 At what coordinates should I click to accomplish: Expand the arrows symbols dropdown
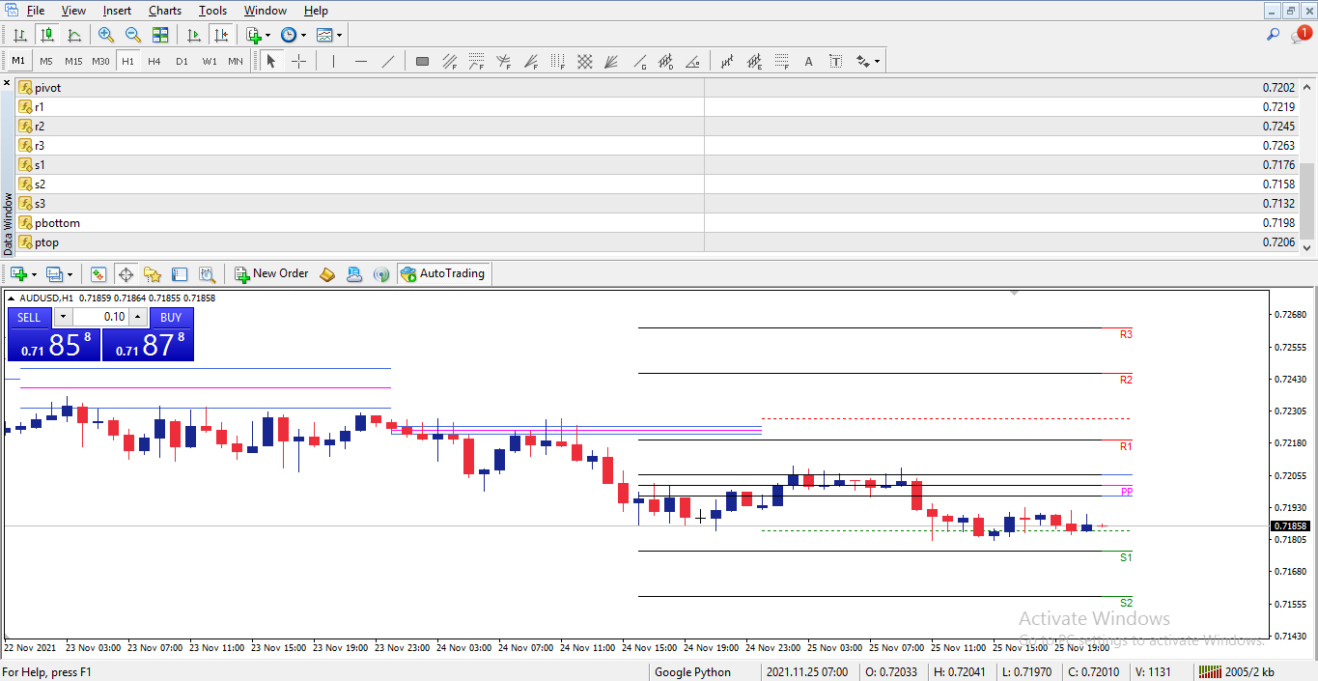click(x=877, y=61)
